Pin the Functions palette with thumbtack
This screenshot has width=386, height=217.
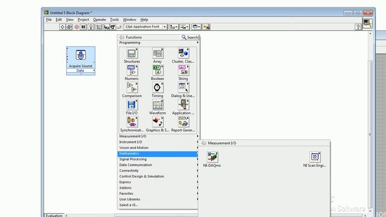point(122,37)
